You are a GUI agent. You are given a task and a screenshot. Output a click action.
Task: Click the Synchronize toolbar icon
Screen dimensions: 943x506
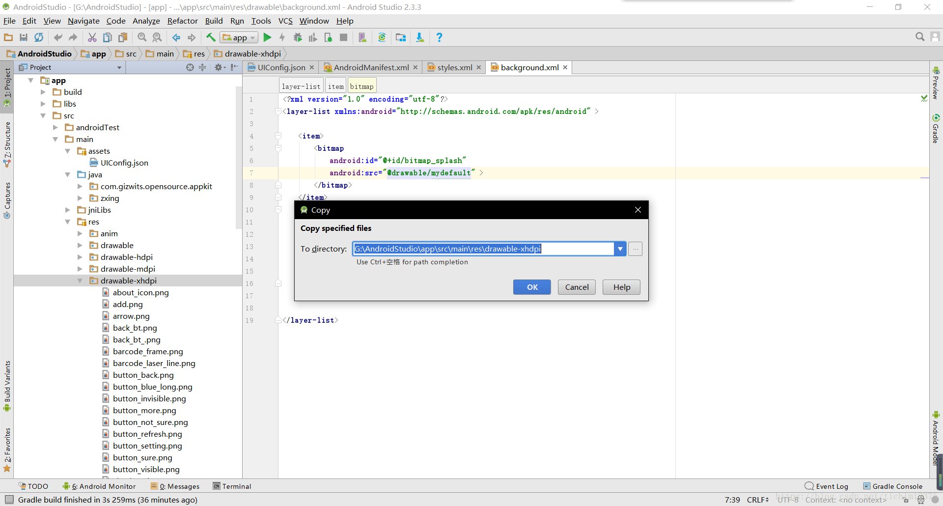pos(39,37)
